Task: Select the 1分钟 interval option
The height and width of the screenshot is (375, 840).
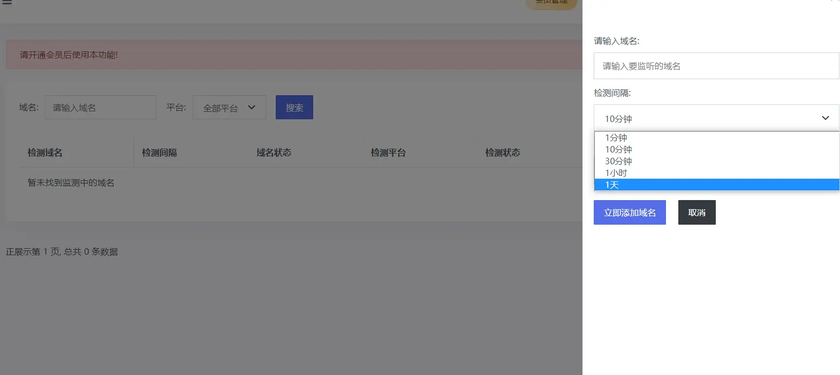Action: tap(717, 137)
